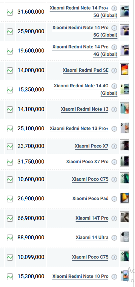Click the Xiaomi 14T Pro thumbnail
This screenshot has height=287, width=135.
pos(124,217)
